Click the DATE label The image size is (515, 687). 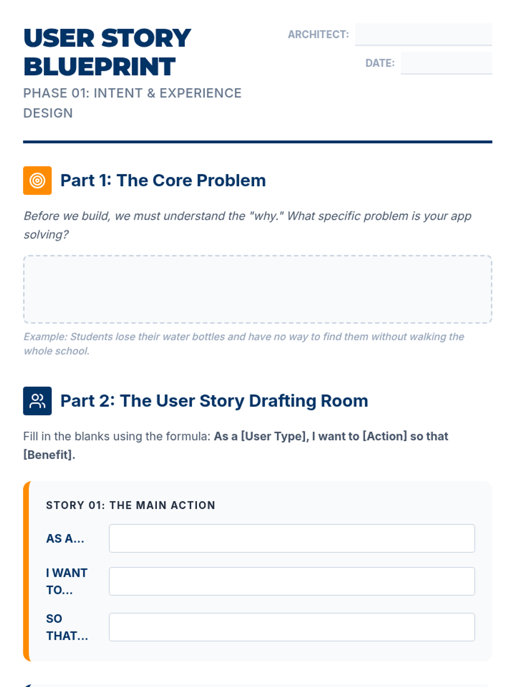(x=380, y=63)
